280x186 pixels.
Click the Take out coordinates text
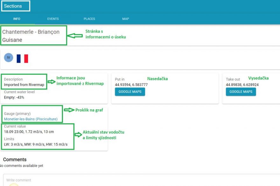click(x=242, y=85)
